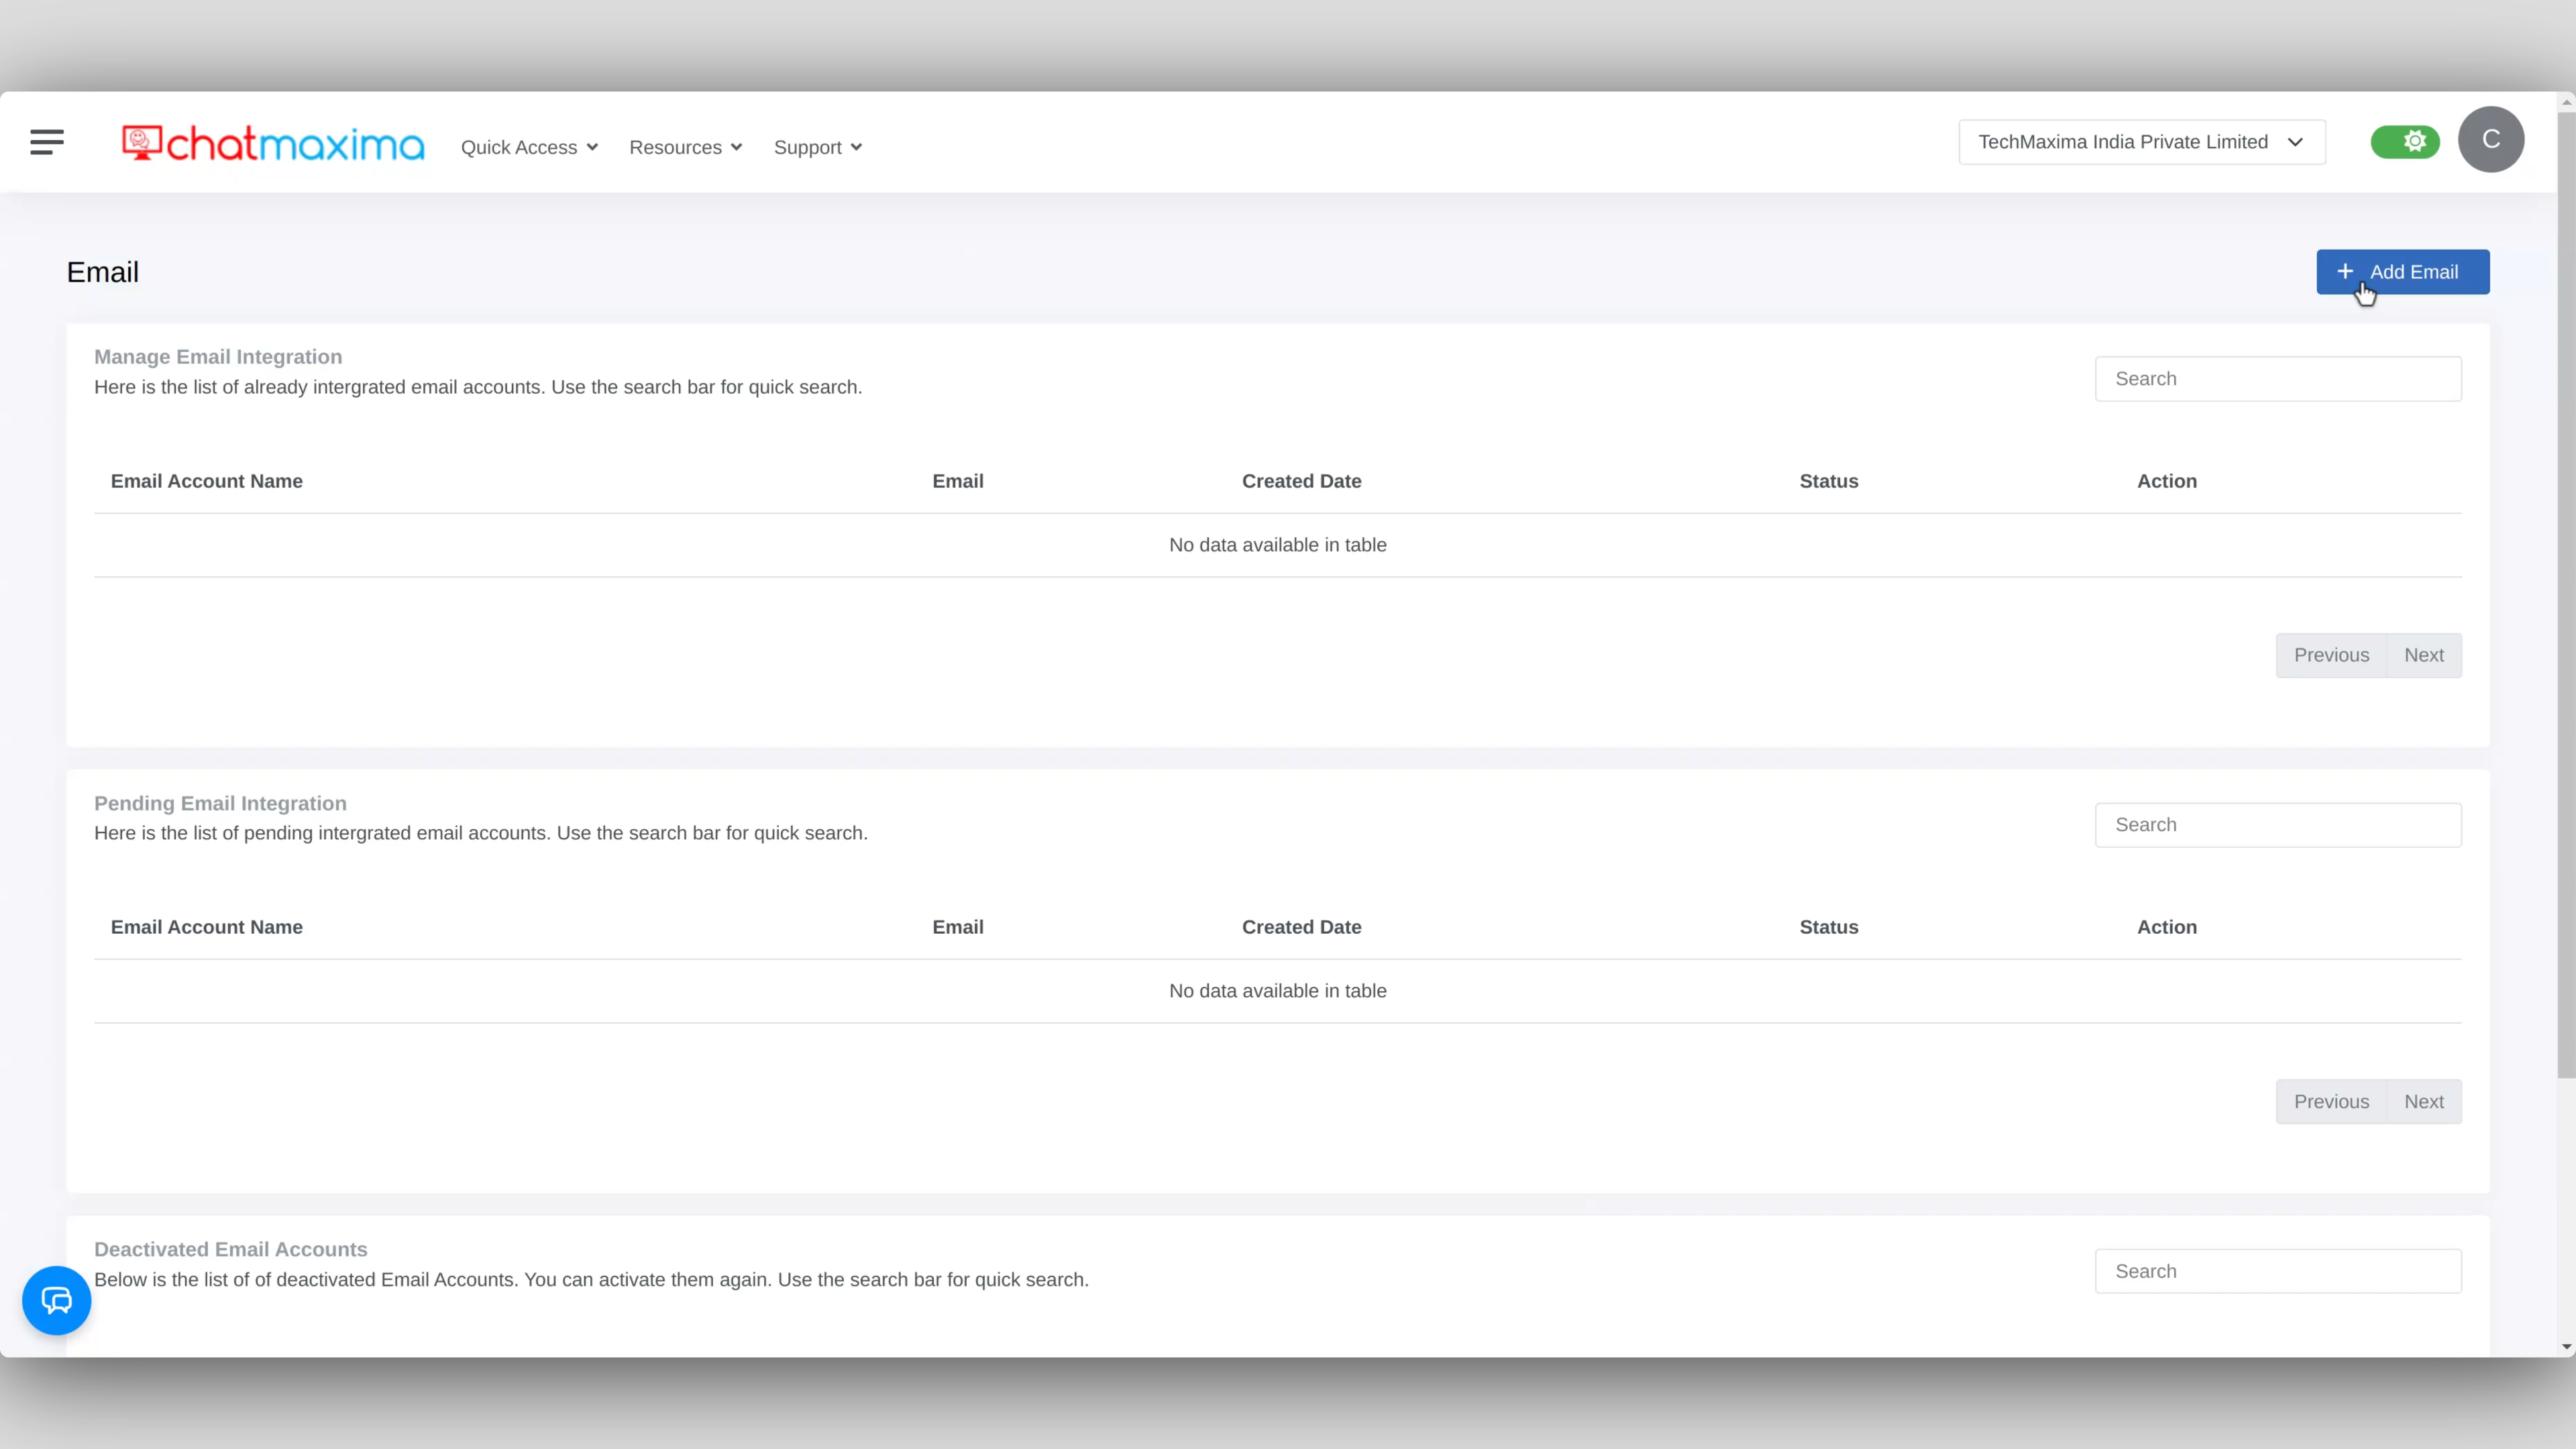Click the chat widget bubble icon
The image size is (2576, 1449).
point(55,1300)
